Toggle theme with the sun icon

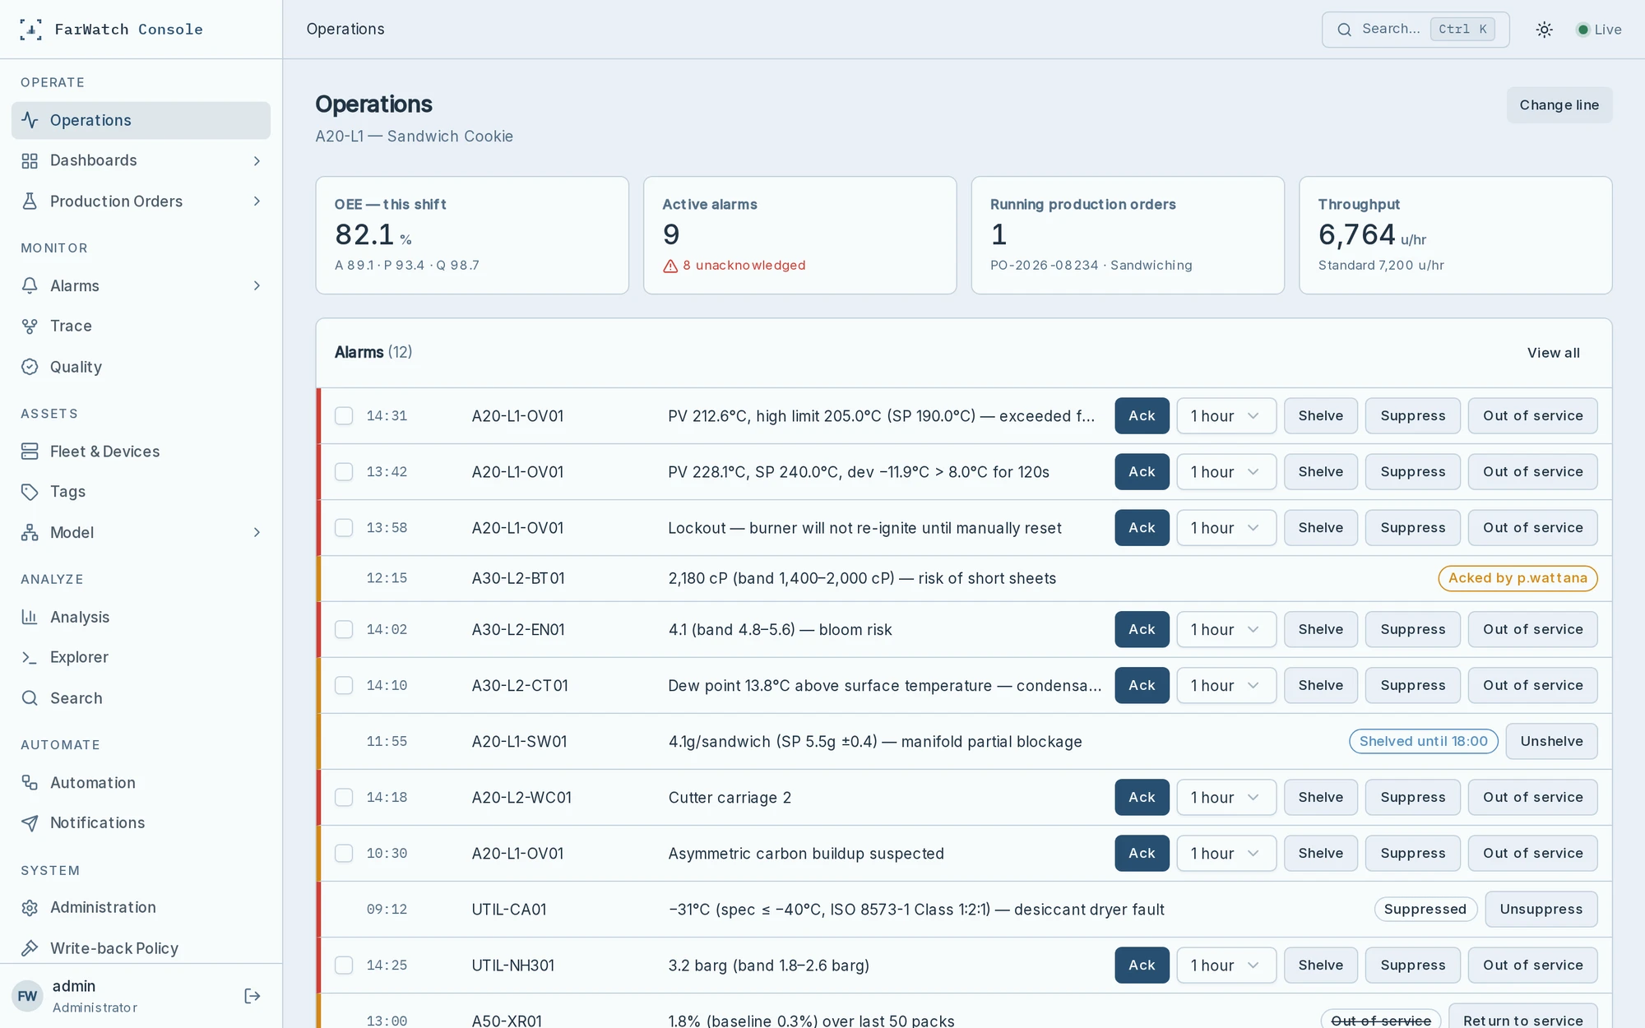1544,30
